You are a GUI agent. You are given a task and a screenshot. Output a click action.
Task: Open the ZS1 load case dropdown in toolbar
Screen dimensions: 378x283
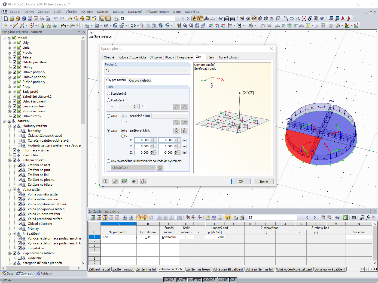coord(177,18)
